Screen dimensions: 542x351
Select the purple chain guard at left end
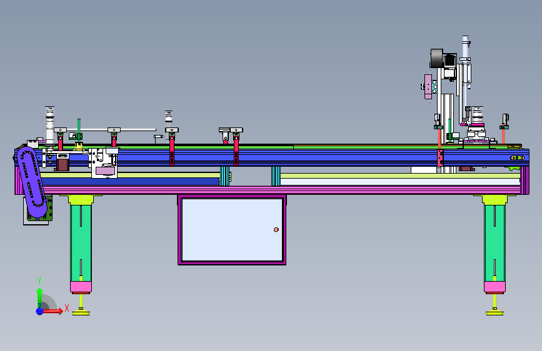click(32, 182)
